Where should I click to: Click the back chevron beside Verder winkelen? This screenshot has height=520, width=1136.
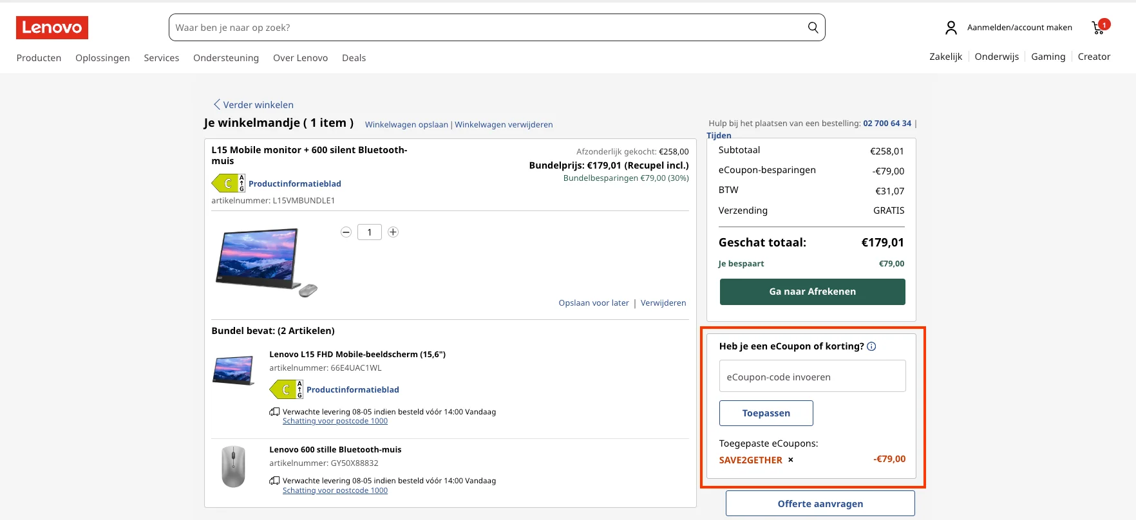(217, 104)
